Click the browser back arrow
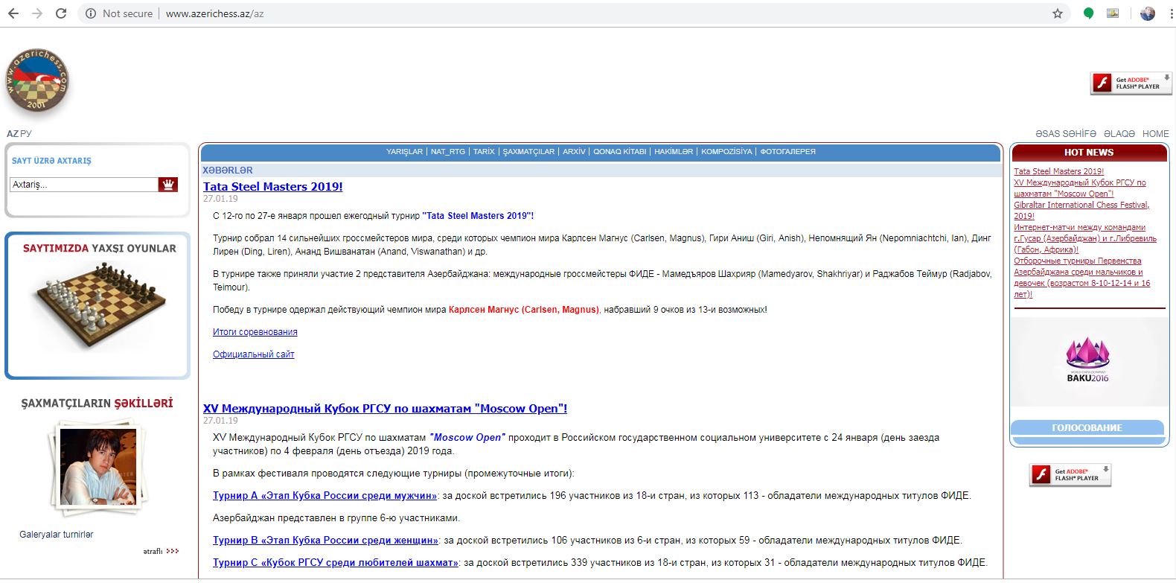This screenshot has height=583, width=1176. pyautogui.click(x=13, y=13)
